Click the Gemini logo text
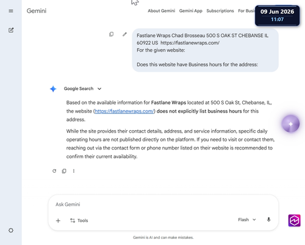The height and width of the screenshot is (245, 305). (x=37, y=11)
